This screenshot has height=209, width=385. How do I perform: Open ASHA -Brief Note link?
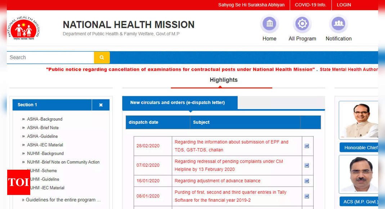[43, 128]
